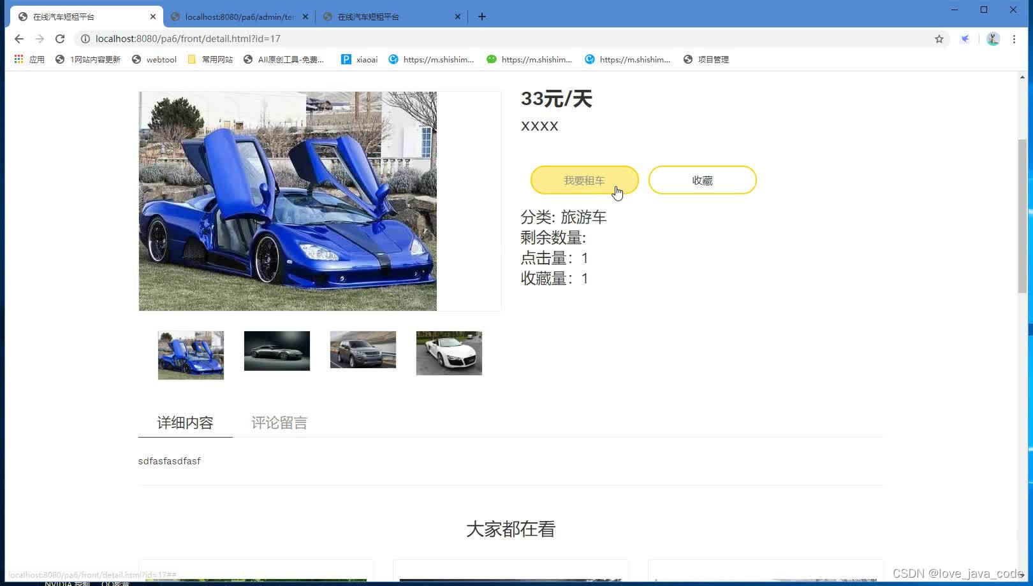The width and height of the screenshot is (1033, 586).
Task: Close the third 在线汽车短租平台 tab
Action: [x=457, y=17]
